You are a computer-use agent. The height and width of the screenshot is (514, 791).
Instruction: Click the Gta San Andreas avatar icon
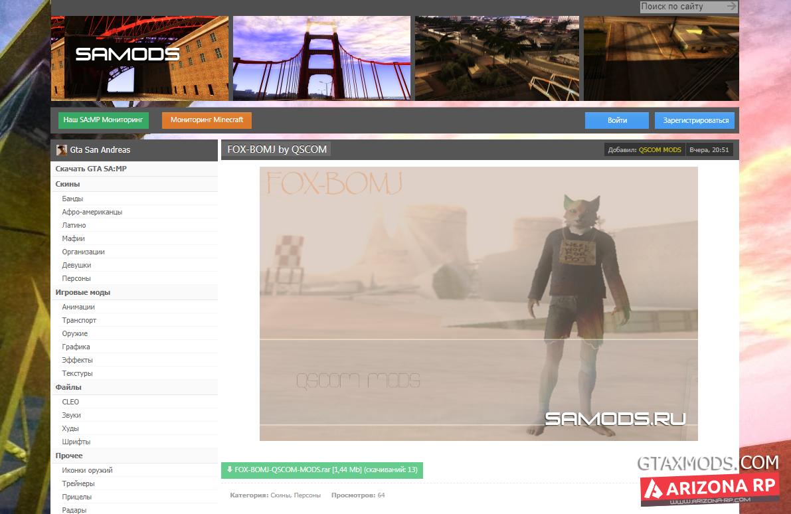[x=62, y=150]
